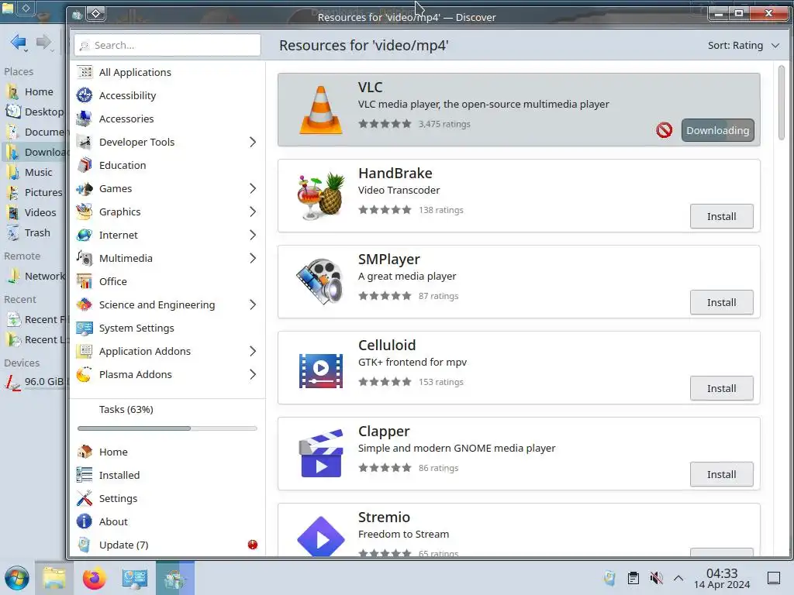Expand Application Addons subcategories

coord(253,351)
